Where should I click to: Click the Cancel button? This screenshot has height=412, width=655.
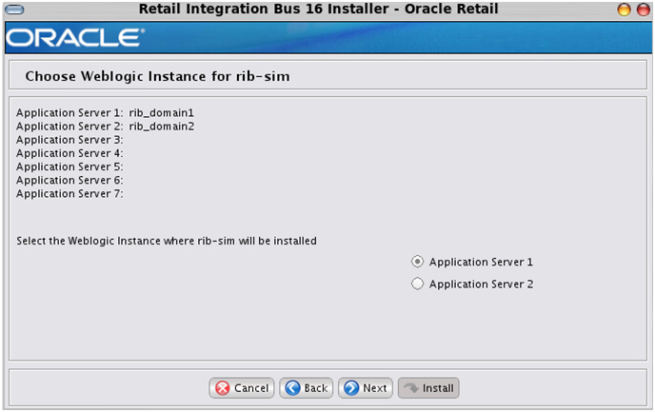(242, 388)
